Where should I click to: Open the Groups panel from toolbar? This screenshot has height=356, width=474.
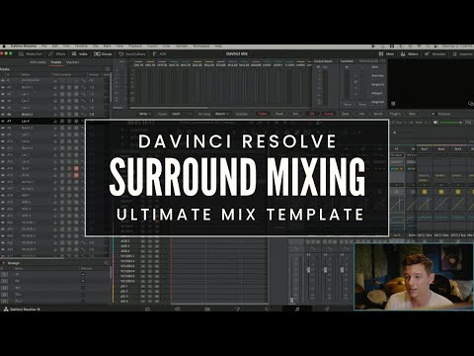tap(103, 53)
